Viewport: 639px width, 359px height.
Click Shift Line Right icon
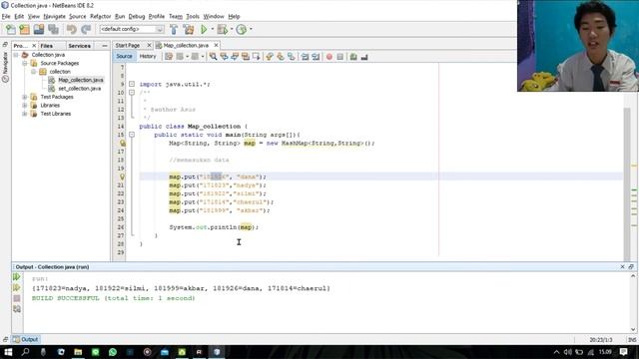click(x=316, y=57)
